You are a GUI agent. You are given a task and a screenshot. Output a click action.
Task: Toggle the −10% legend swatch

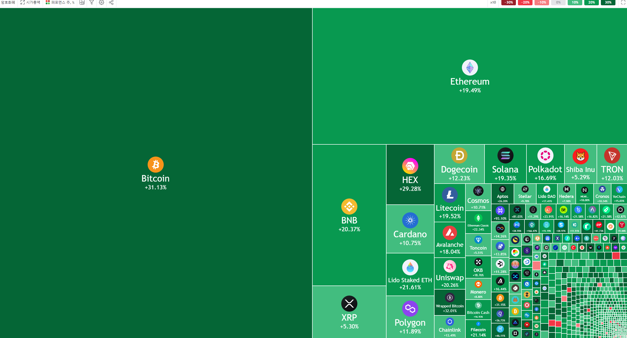click(x=542, y=3)
